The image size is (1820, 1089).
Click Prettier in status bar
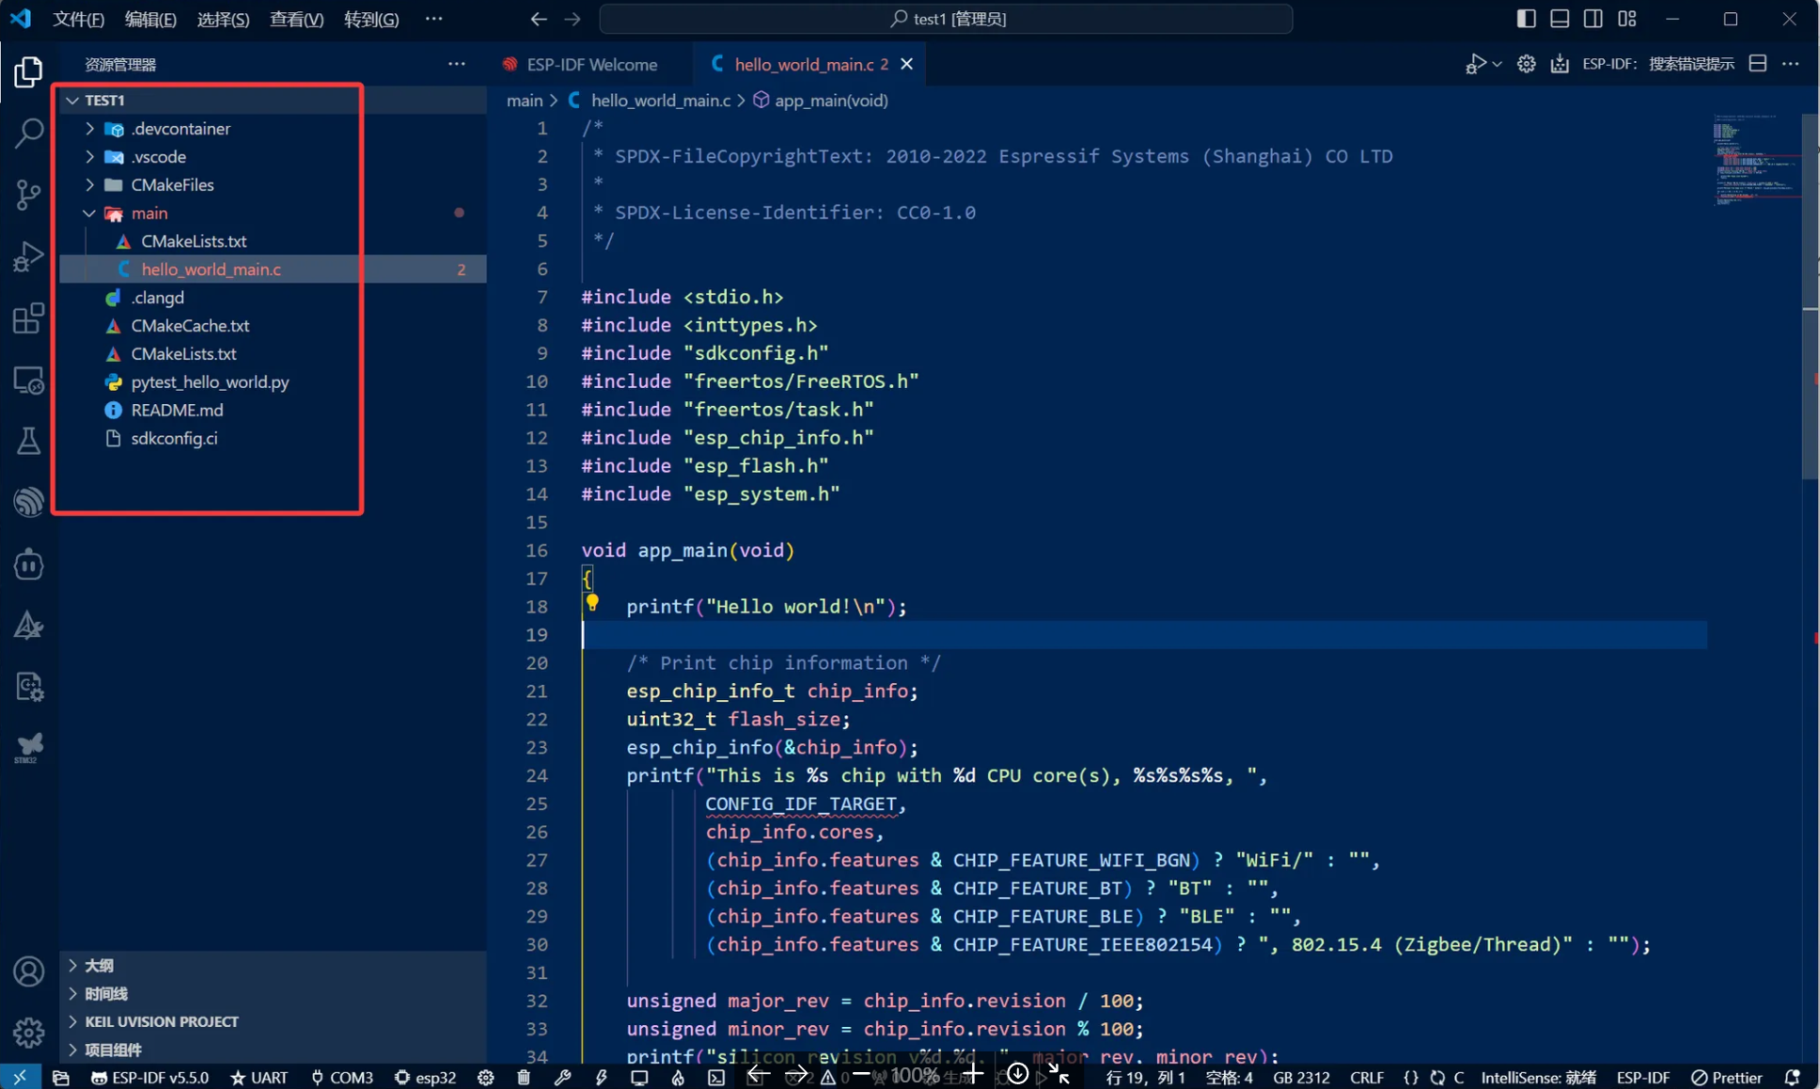point(1727,1078)
